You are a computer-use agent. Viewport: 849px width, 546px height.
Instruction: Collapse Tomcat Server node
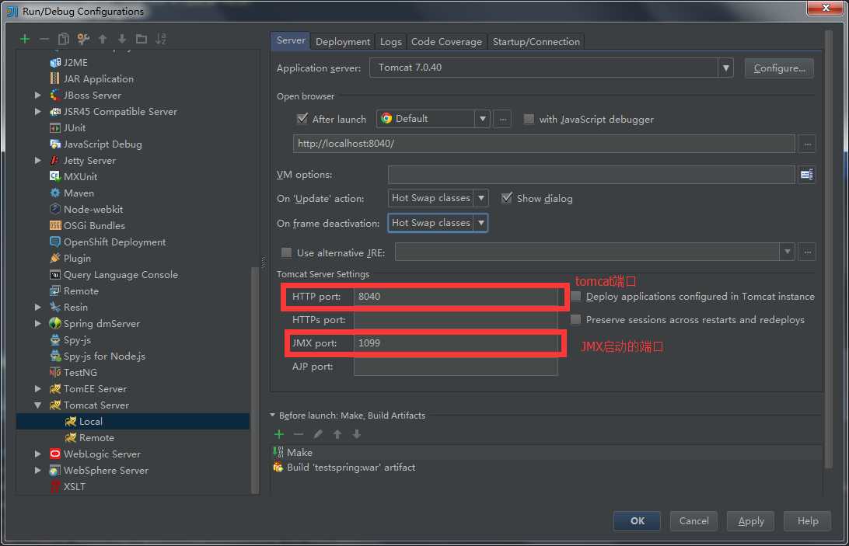pos(37,405)
